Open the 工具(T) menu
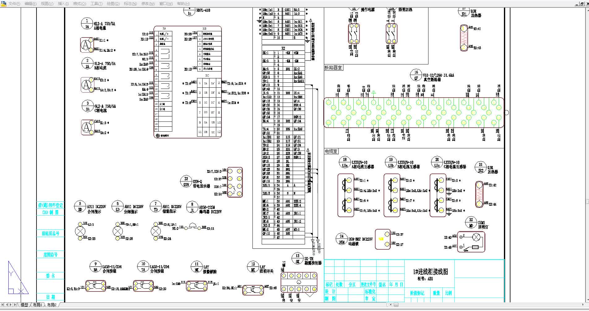Image resolution: width=589 pixels, height=311 pixels. [x=97, y=4]
